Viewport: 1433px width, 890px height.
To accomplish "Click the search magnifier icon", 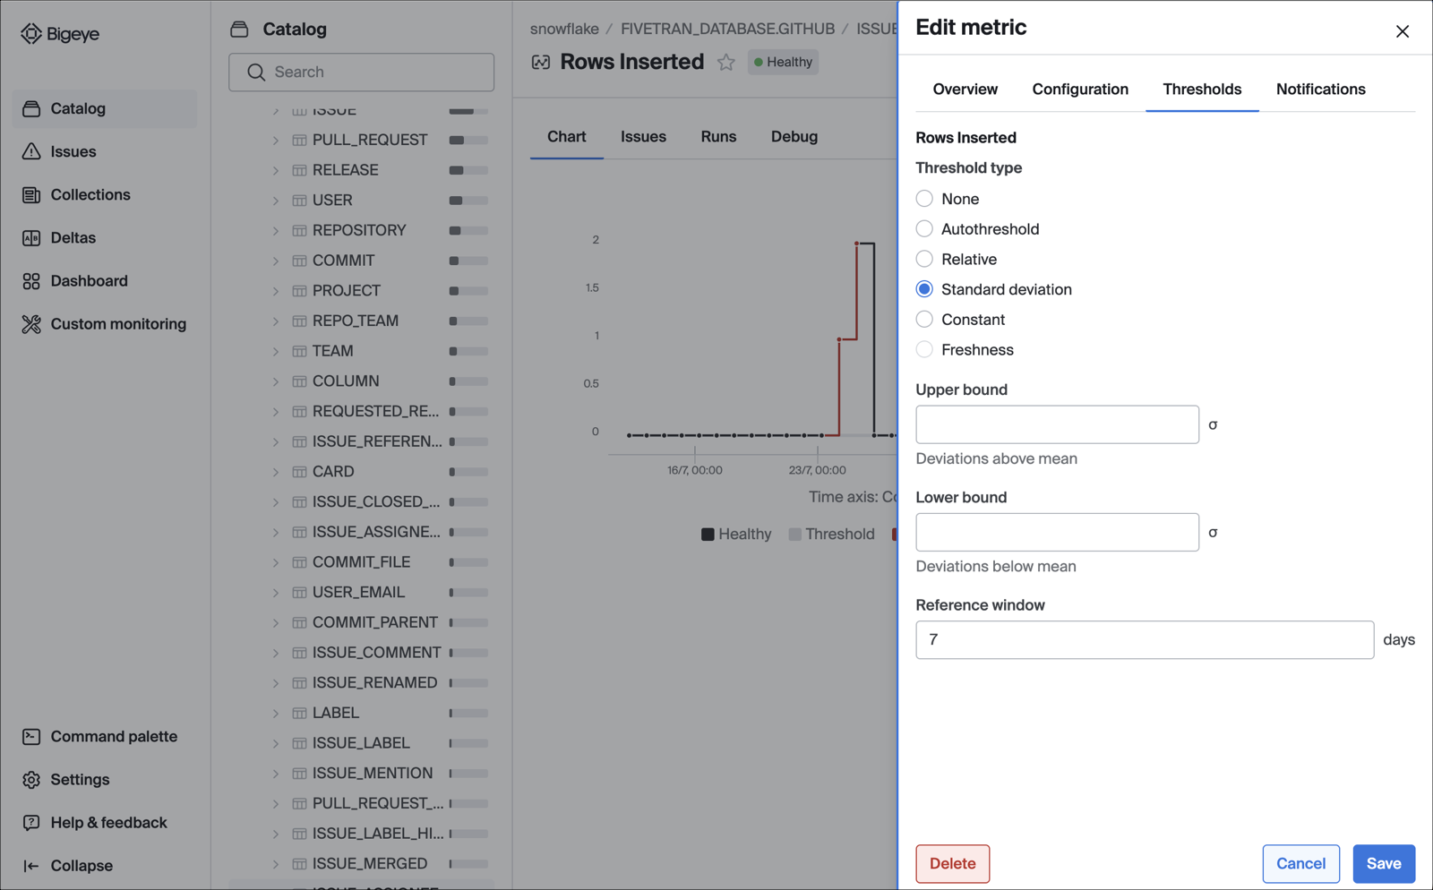I will coord(256,73).
